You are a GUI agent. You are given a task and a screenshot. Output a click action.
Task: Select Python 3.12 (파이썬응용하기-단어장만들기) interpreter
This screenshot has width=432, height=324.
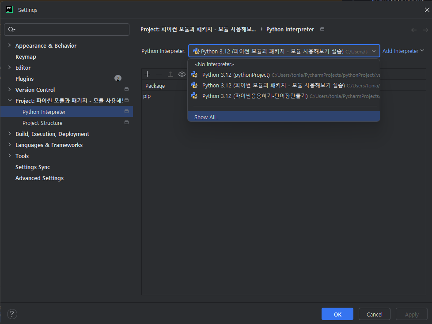point(284,96)
